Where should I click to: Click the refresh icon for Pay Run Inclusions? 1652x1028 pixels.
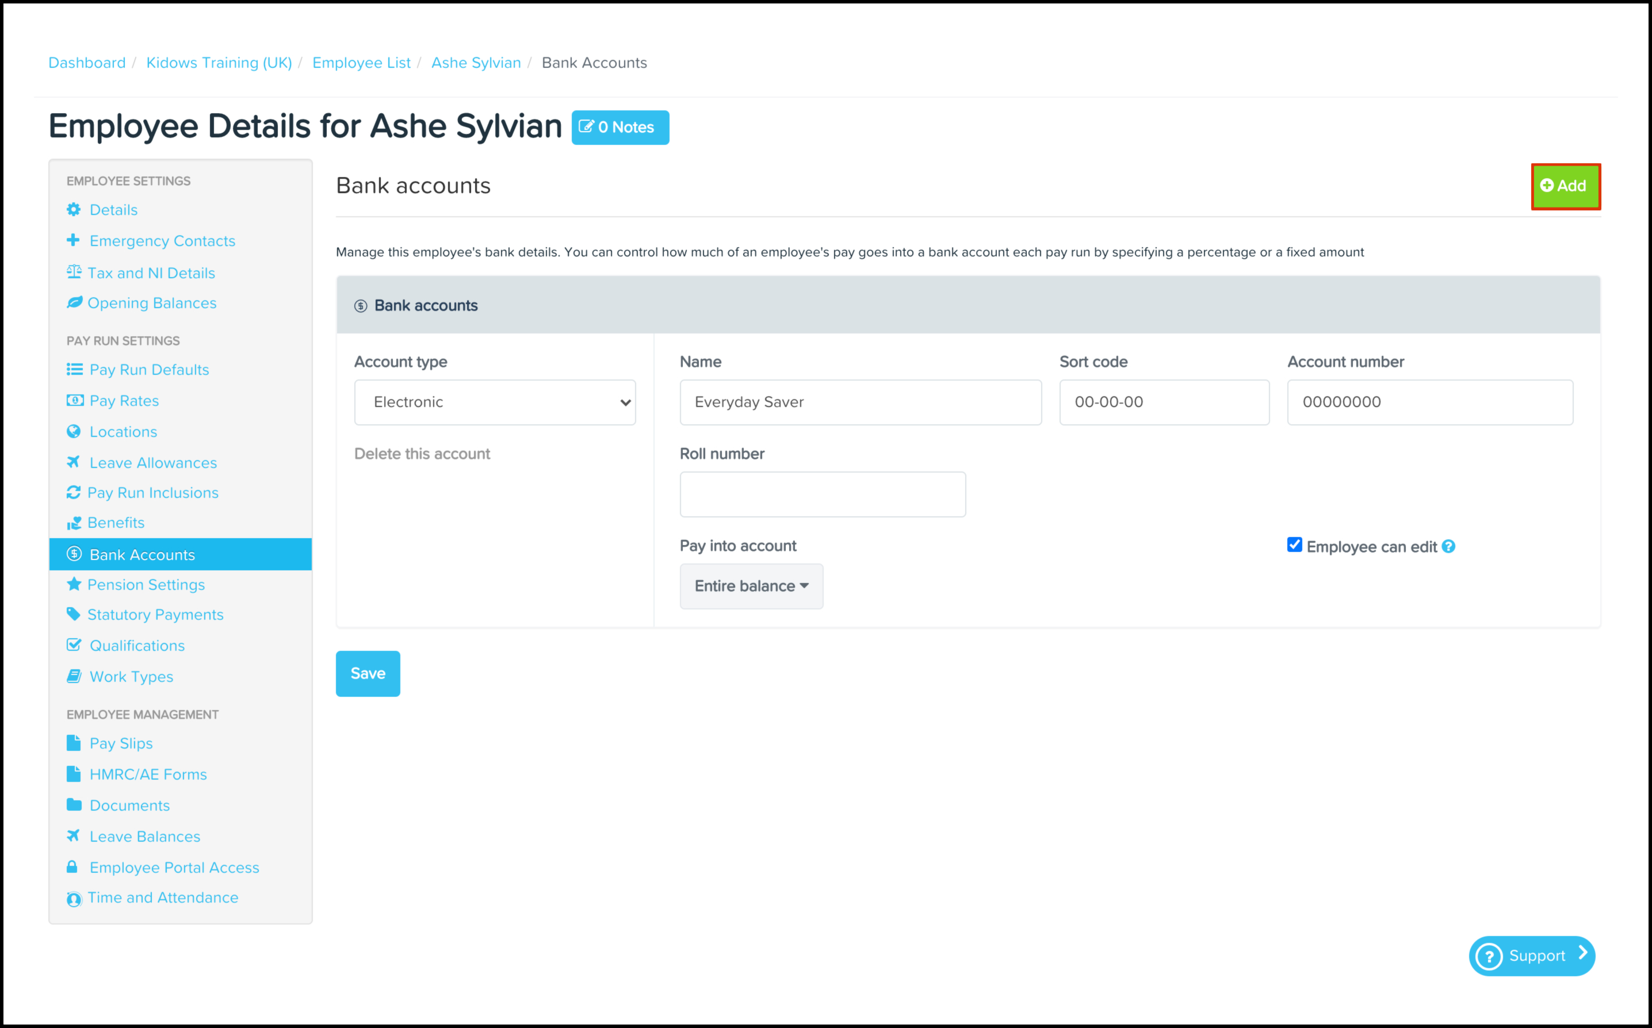point(74,492)
